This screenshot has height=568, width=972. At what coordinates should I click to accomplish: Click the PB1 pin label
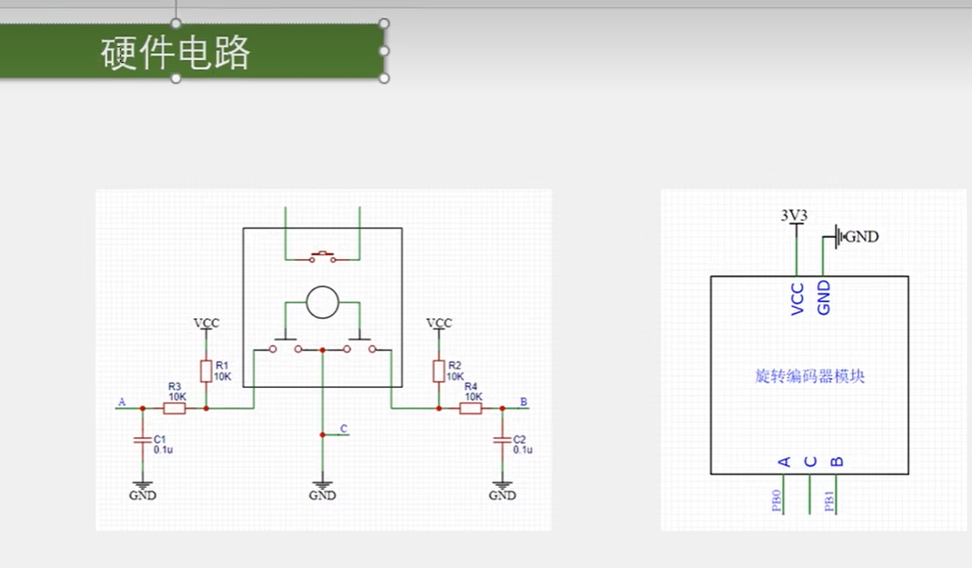tap(829, 502)
